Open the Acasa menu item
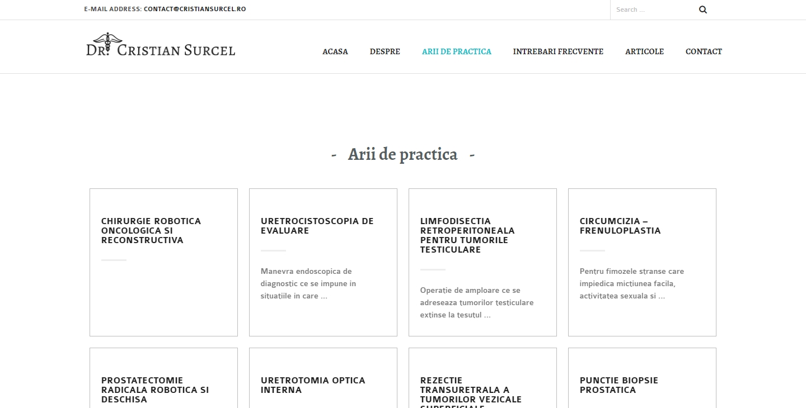Screen dimensions: 806x408 point(335,51)
